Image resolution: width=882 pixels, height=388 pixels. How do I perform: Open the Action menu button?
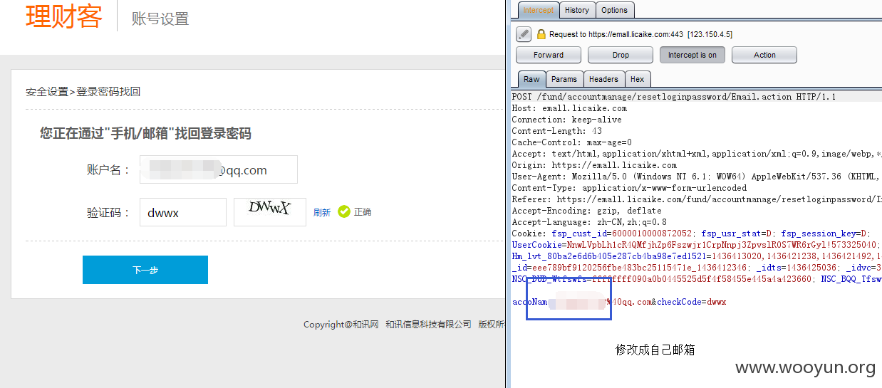764,55
